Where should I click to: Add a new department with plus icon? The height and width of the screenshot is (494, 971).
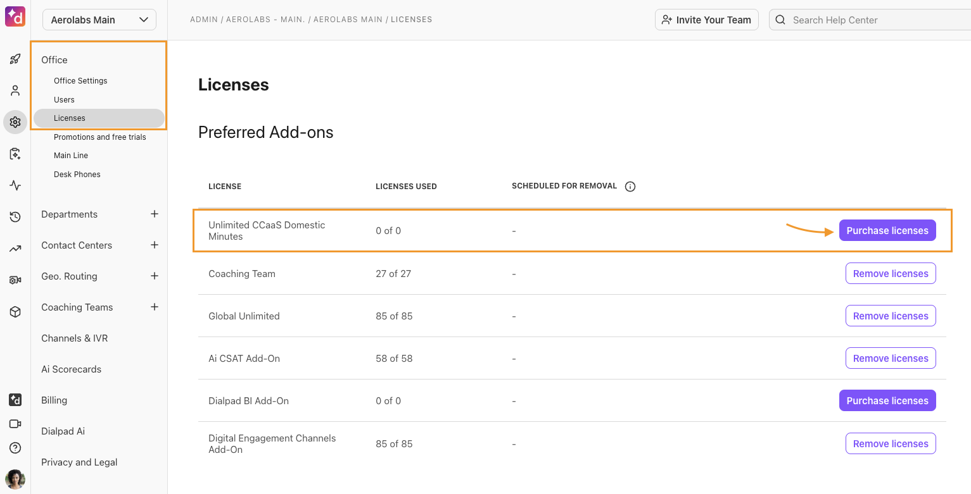[x=155, y=214]
